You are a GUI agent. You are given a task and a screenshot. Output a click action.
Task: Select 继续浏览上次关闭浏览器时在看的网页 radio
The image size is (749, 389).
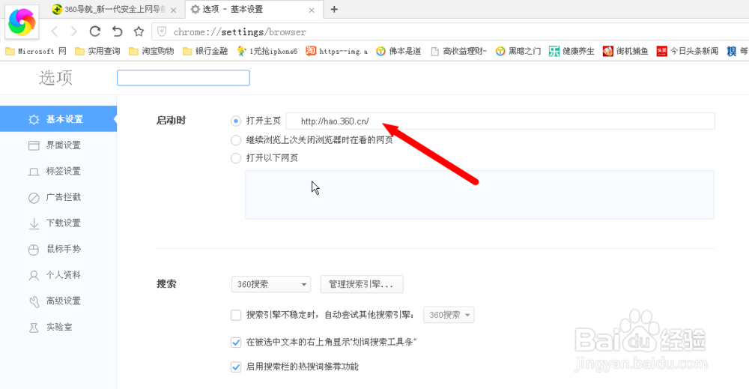(235, 140)
